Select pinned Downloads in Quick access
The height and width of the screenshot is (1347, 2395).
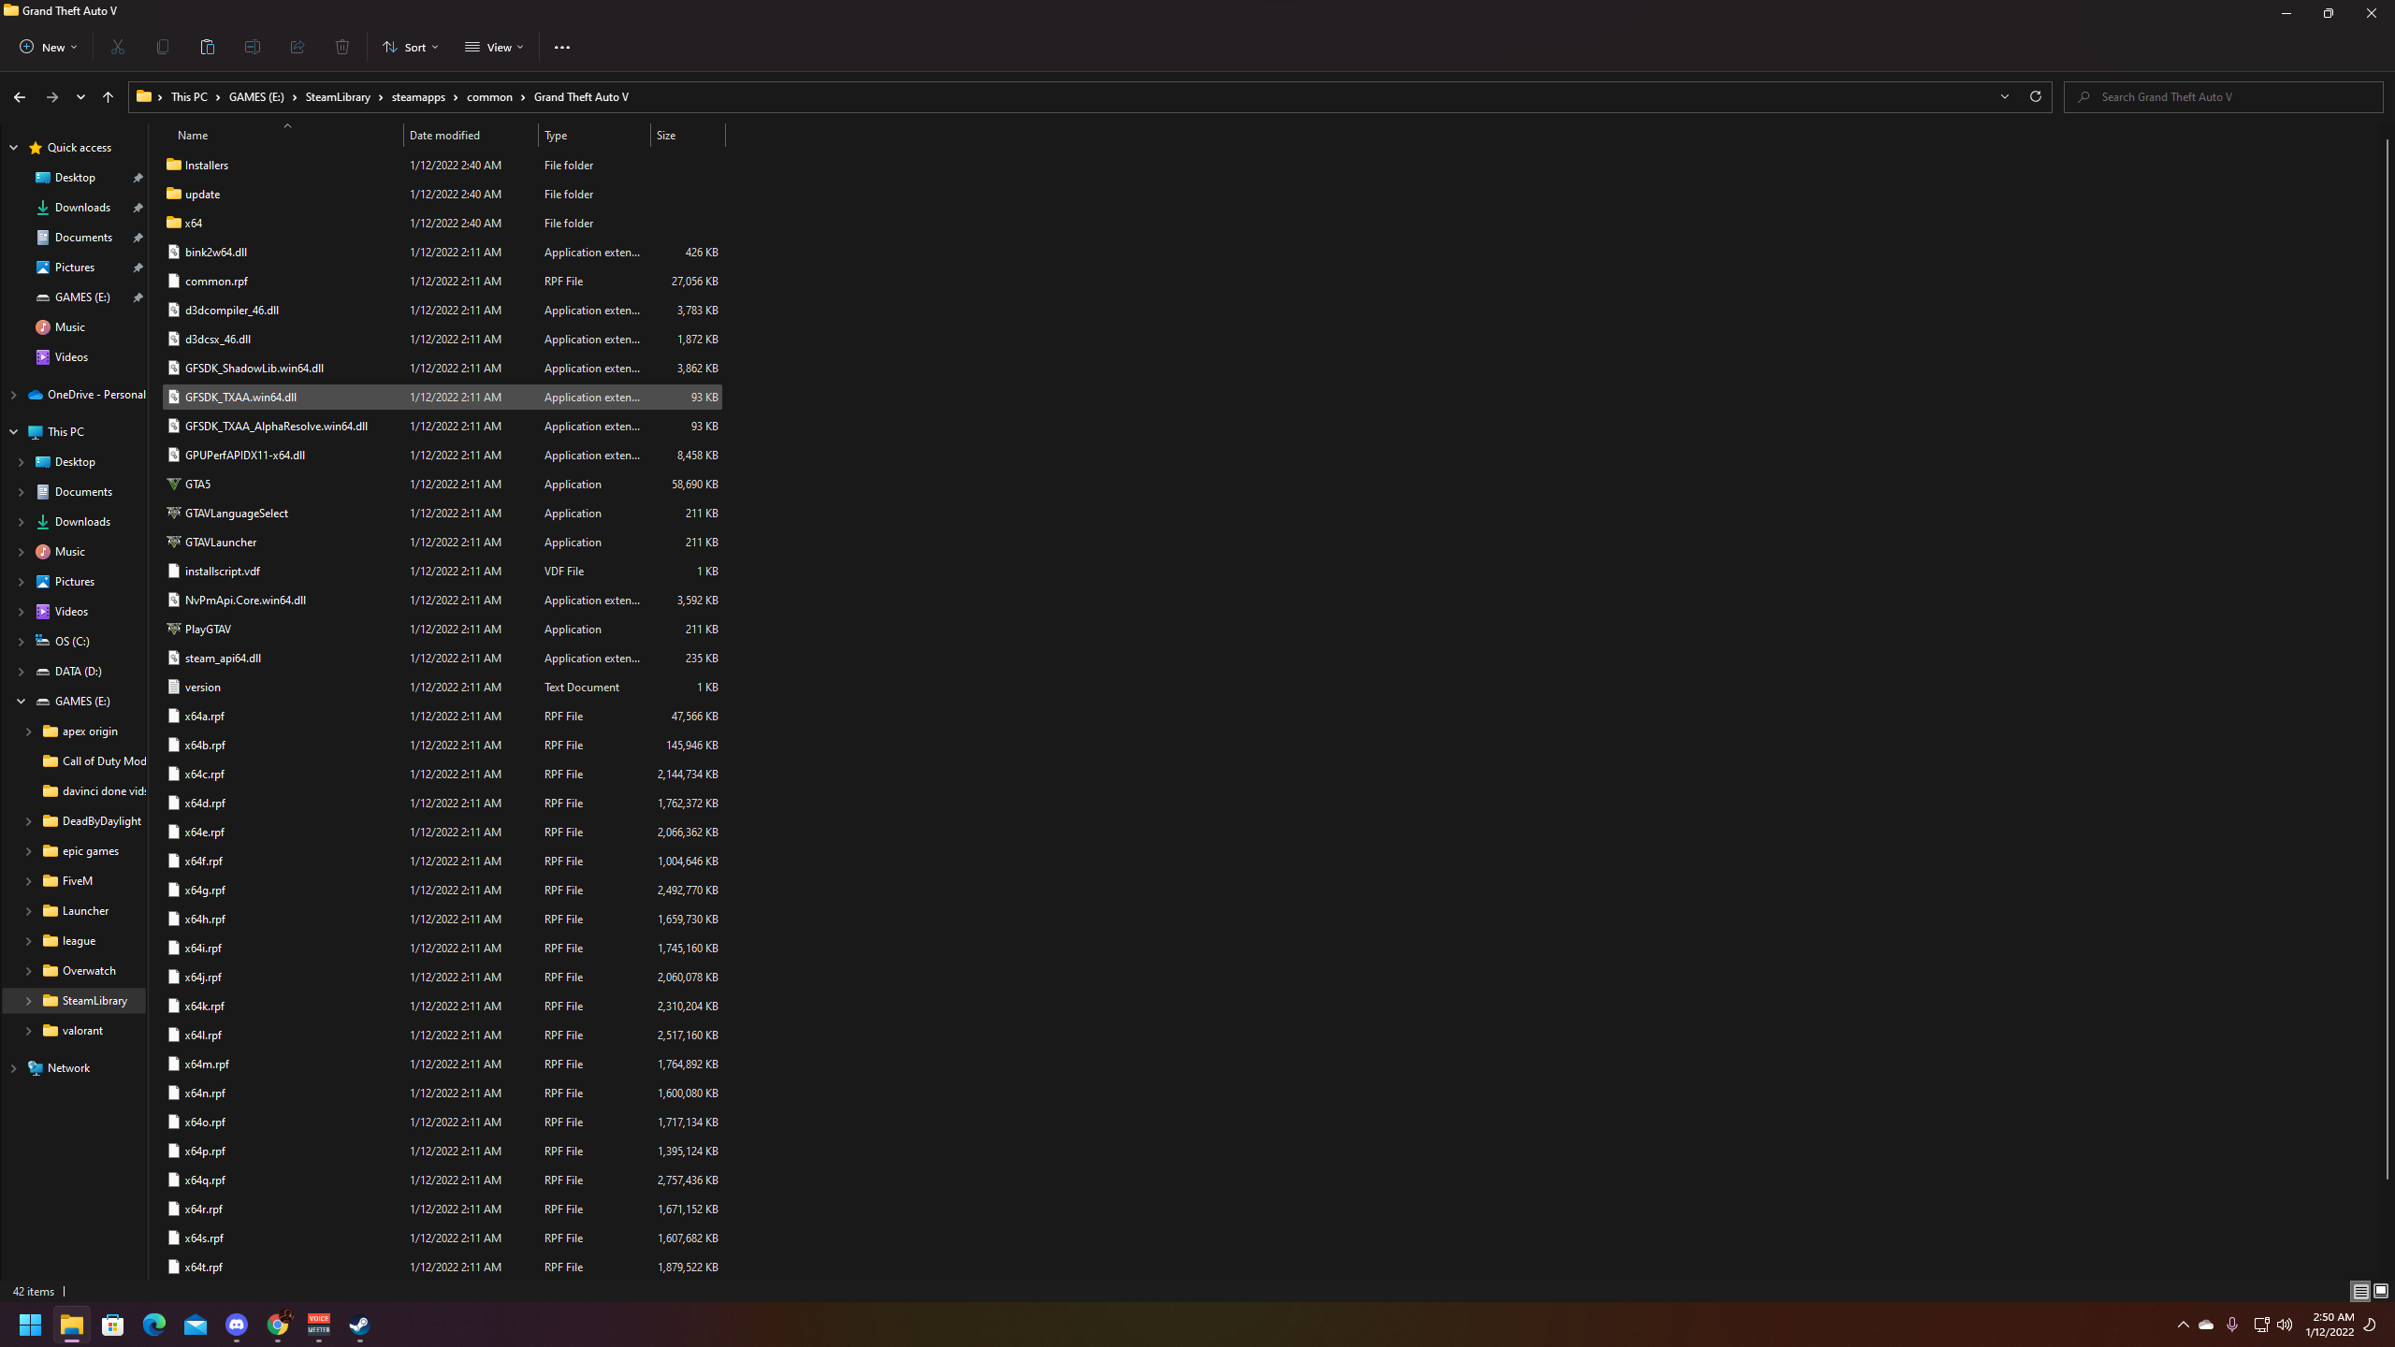pos(82,208)
